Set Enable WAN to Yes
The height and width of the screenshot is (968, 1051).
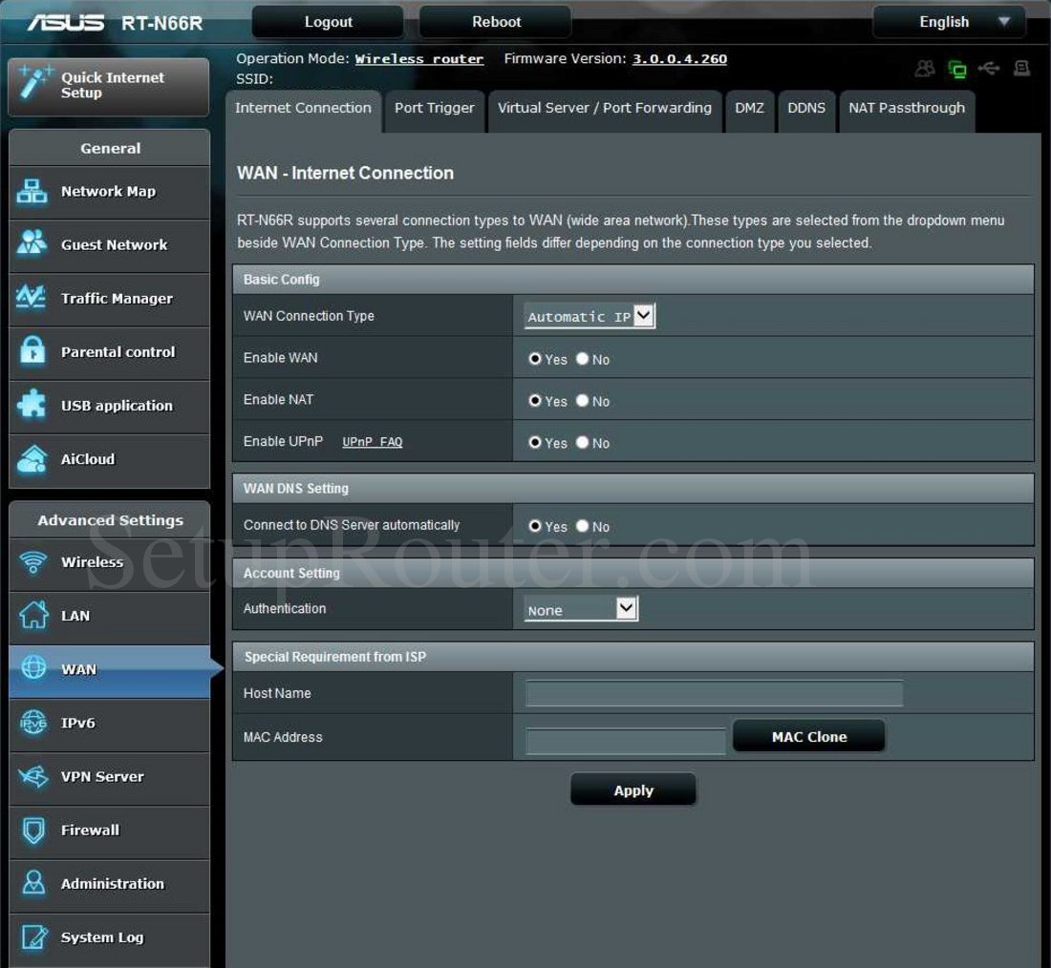pyautogui.click(x=535, y=358)
